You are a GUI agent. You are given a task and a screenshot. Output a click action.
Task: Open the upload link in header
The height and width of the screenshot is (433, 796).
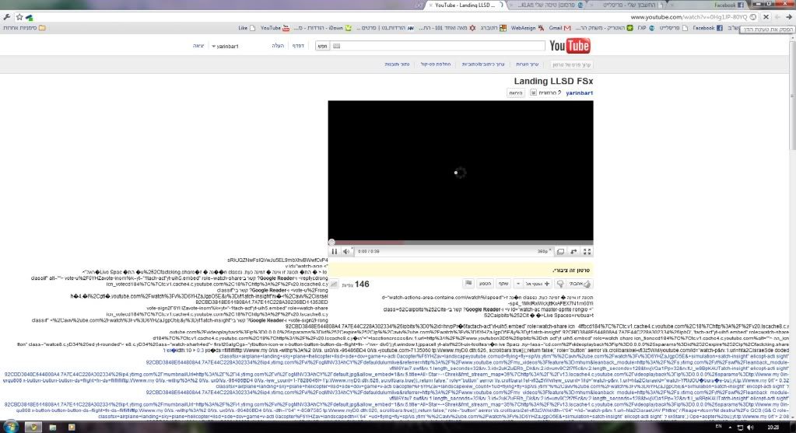(278, 46)
